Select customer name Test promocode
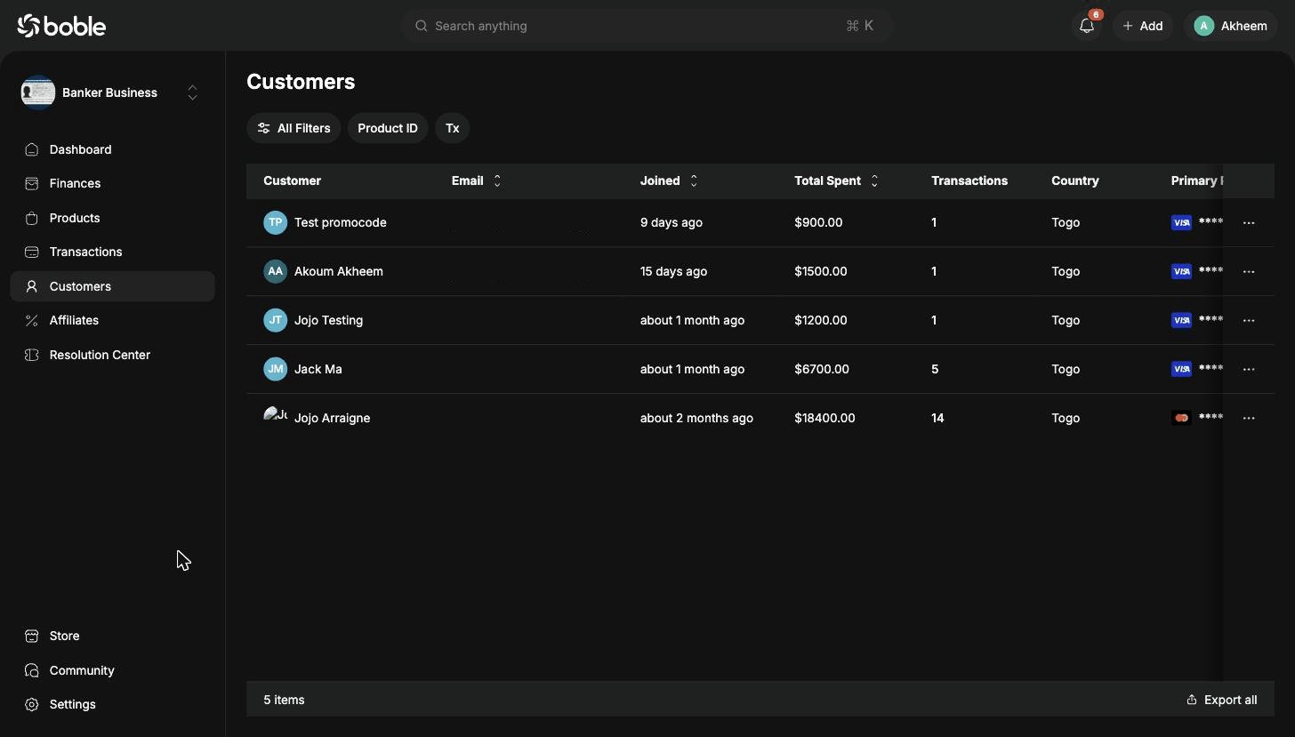This screenshot has width=1295, height=737. tap(340, 222)
